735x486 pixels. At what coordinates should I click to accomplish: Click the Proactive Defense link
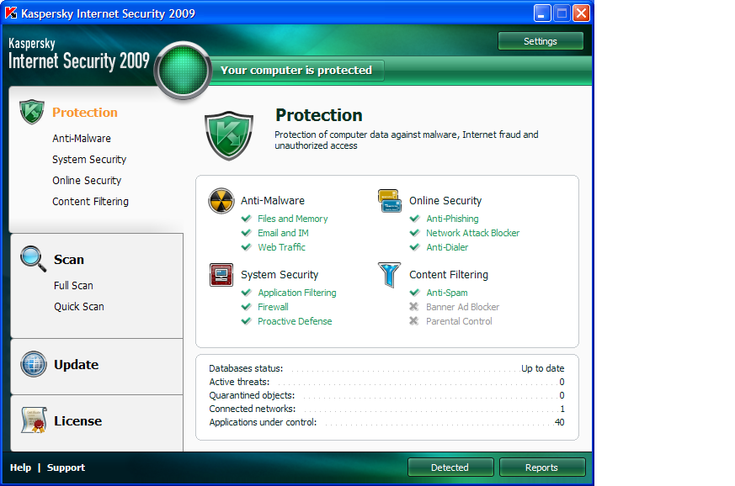tap(295, 321)
